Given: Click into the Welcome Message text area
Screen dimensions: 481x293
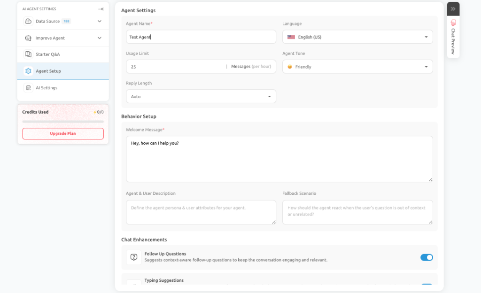Looking at the screenshot, I should pyautogui.click(x=279, y=159).
